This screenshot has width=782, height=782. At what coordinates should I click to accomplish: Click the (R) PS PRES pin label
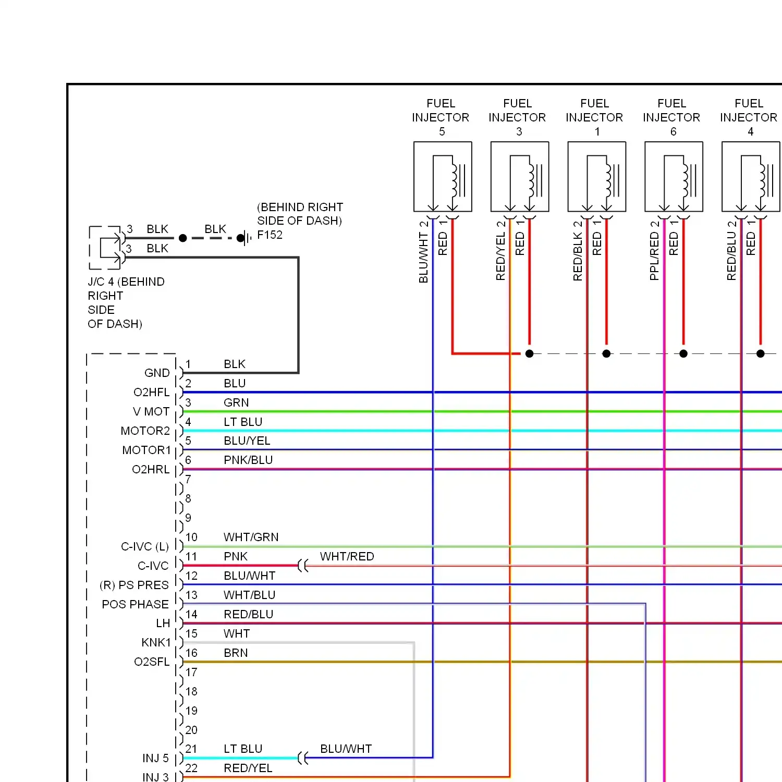coord(135,585)
